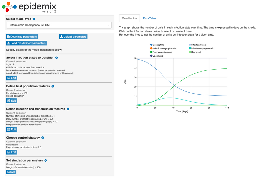Click info icon beside Choose control strategy
Image resolution: width=260 pixels, height=178 pixels.
click(x=43, y=138)
